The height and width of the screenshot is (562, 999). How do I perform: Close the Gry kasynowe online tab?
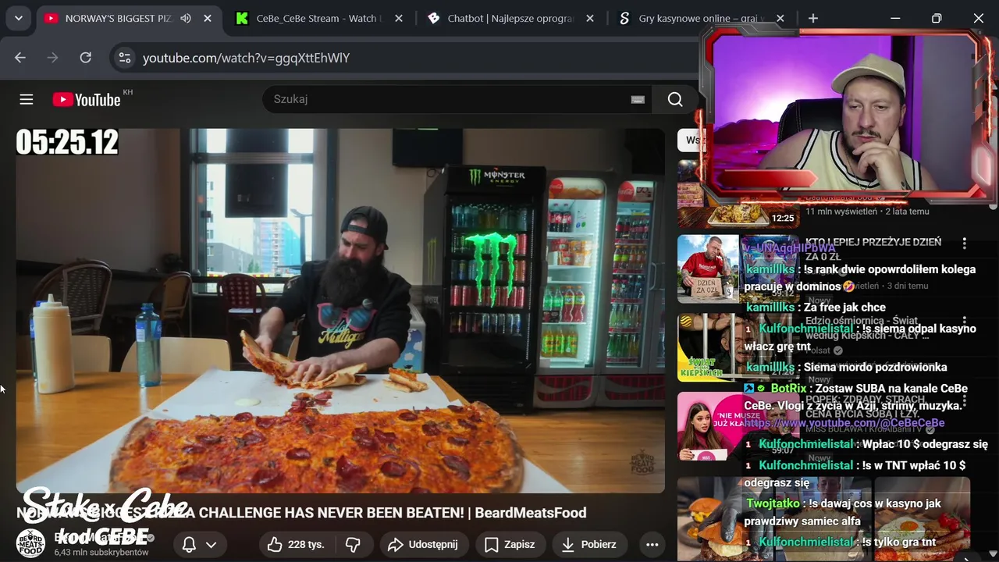click(780, 18)
